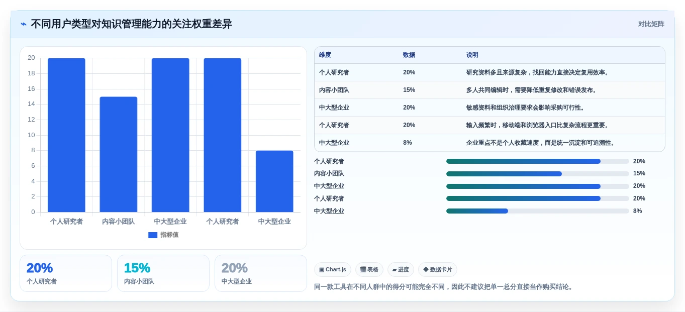Click the 内容小团队 bar in the chart

119,154
